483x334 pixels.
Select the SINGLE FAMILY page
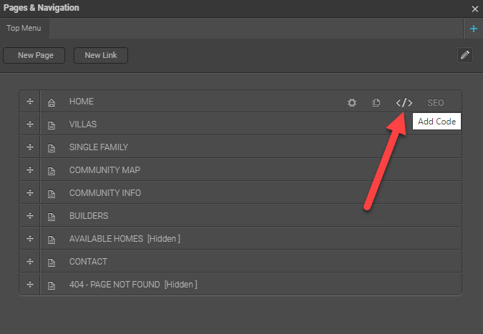[99, 147]
